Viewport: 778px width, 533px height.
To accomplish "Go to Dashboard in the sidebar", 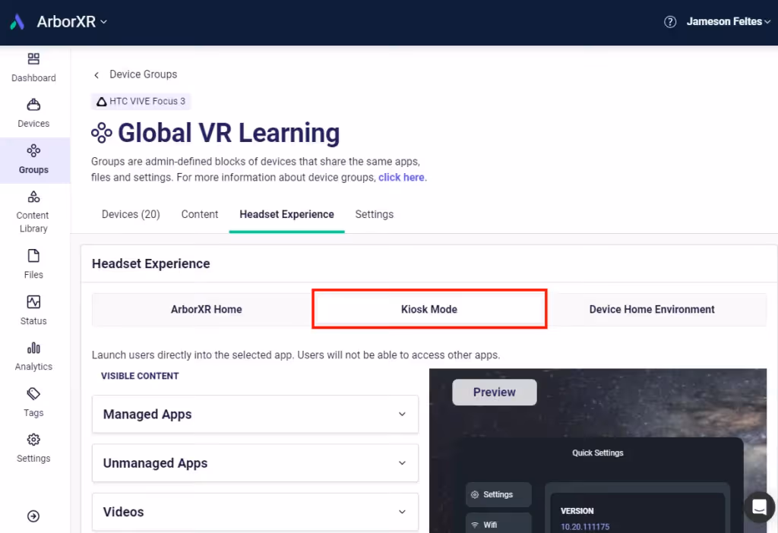I will click(x=33, y=68).
